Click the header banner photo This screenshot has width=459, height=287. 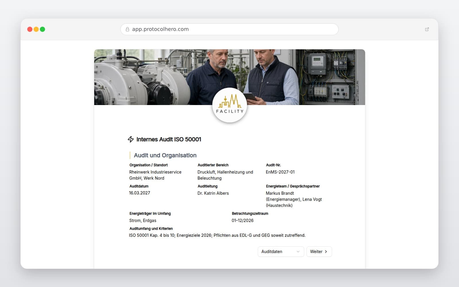pos(229,77)
